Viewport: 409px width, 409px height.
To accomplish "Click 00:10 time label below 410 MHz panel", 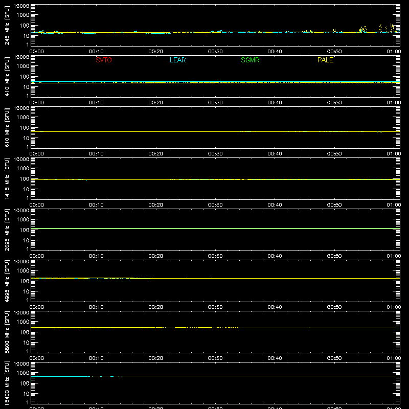I will point(96,103).
